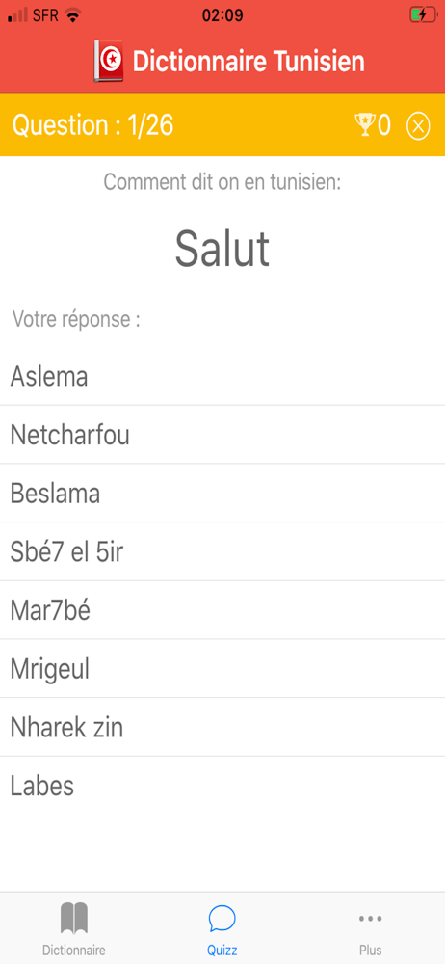Pick the answer Sbé7 el 5ir
The height and width of the screenshot is (964, 445).
pos(222,551)
